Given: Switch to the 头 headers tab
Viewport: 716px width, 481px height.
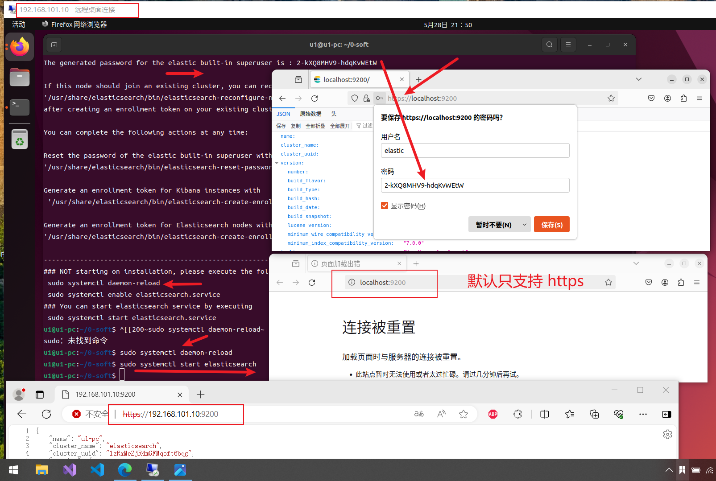Looking at the screenshot, I should coord(334,114).
